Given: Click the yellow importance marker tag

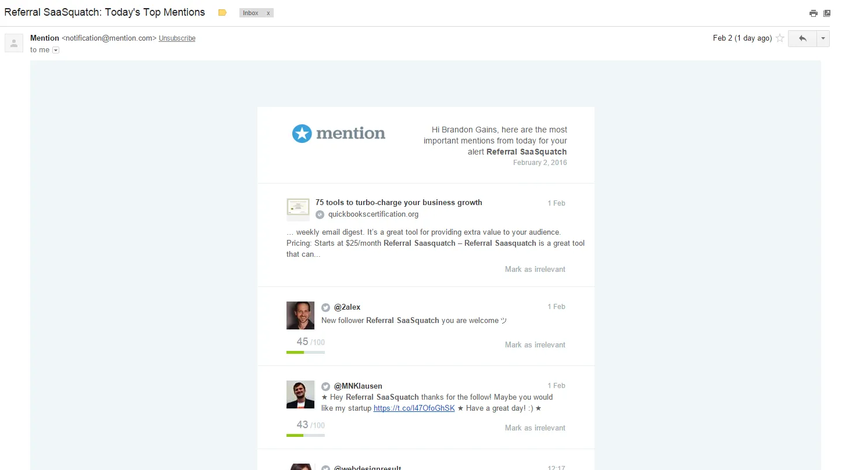Looking at the screenshot, I should pos(223,13).
